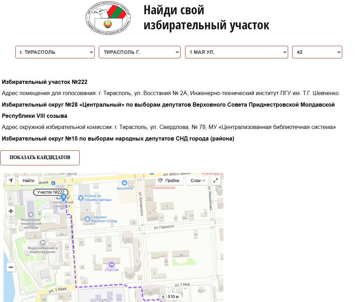Zoom in the map with plus button
Image resolution: width=360 pixels, height=302 pixels.
coord(11,211)
